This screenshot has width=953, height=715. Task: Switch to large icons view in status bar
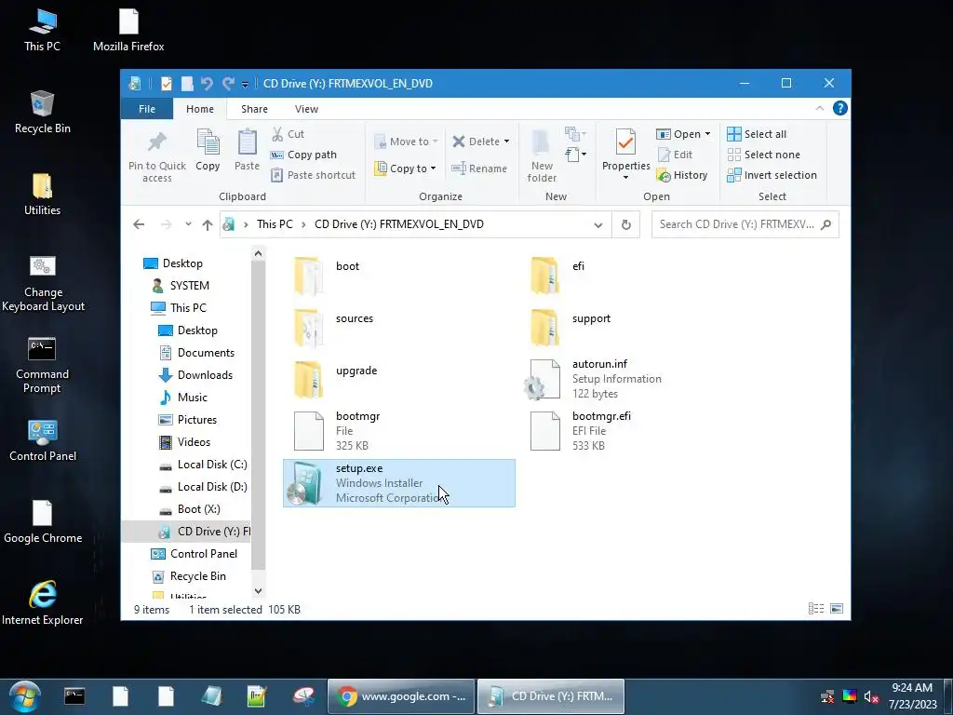click(837, 609)
